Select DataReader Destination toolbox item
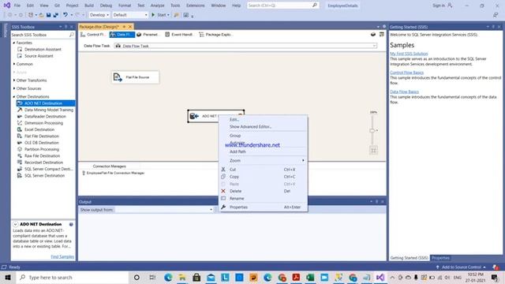 tap(46, 117)
